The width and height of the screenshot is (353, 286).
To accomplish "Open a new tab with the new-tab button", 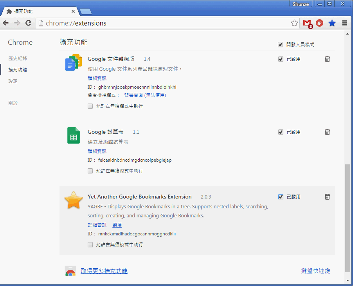I will coord(86,11).
